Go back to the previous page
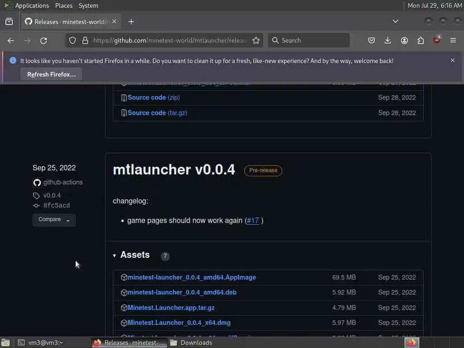 11,40
